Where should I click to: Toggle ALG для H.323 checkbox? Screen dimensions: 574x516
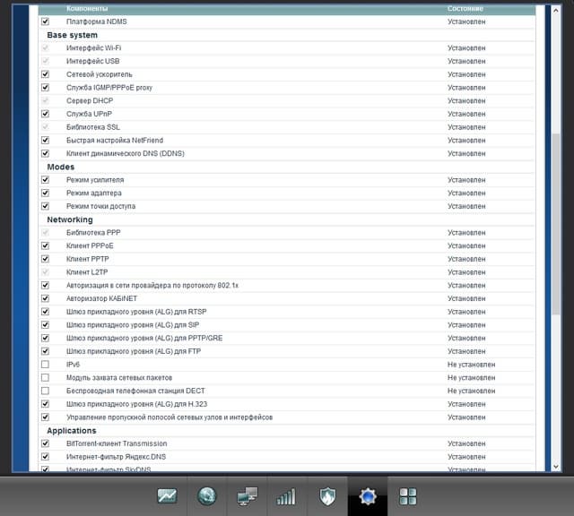click(x=45, y=404)
